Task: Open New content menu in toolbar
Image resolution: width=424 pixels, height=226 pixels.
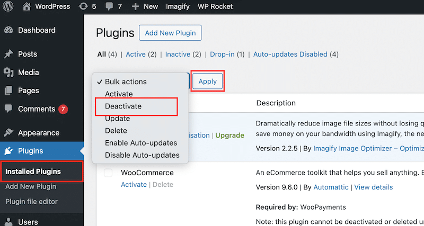Action: 151,6
